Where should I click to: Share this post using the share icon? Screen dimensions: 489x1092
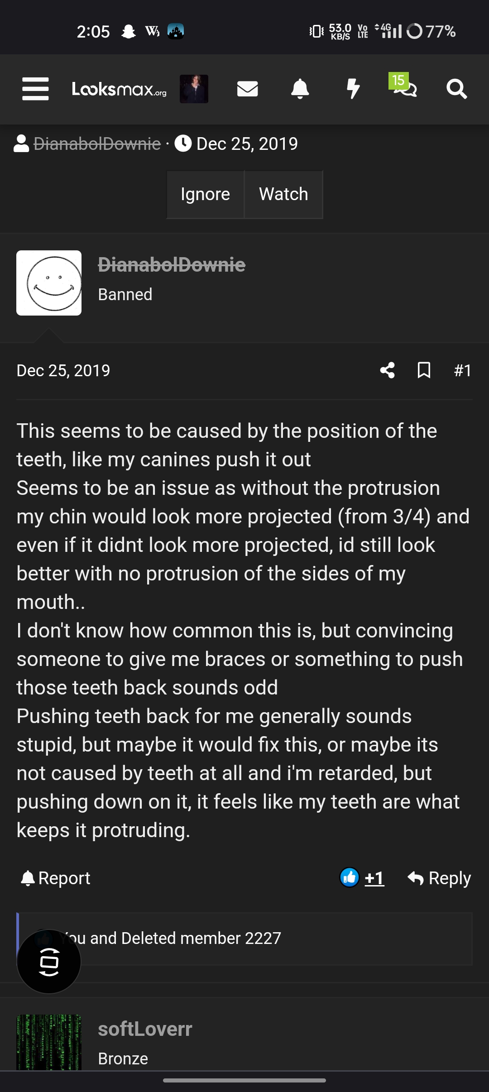click(x=387, y=370)
